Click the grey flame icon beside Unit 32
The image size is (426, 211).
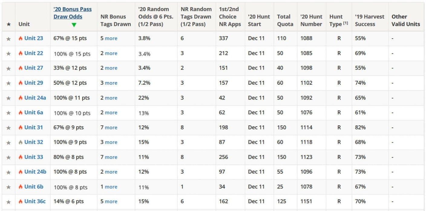click(21, 143)
